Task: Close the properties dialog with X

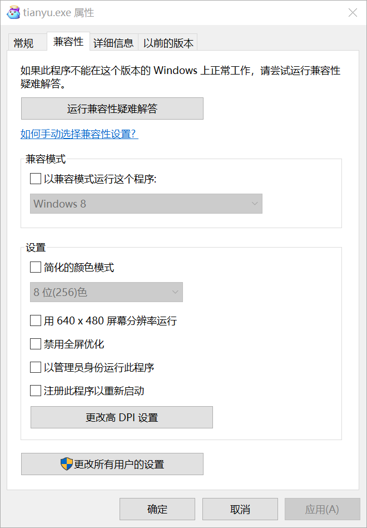Action: point(353,12)
